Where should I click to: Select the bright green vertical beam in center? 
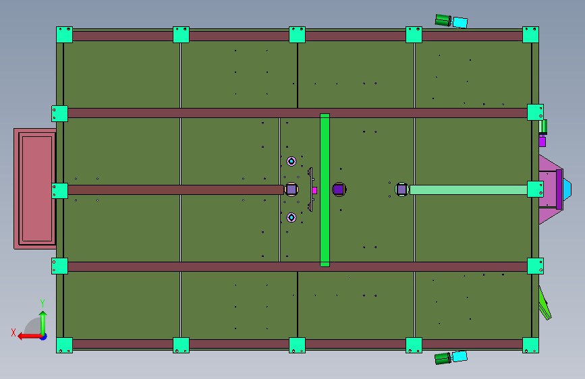[x=325, y=190]
